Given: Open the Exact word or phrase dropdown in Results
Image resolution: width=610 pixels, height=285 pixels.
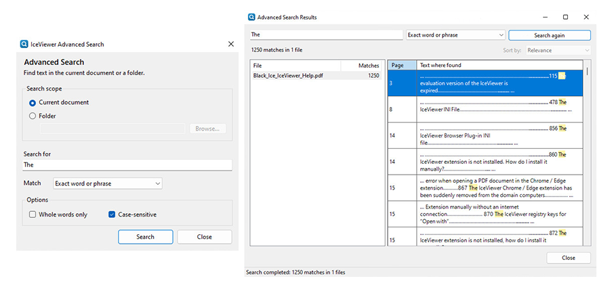Looking at the screenshot, I should 455,35.
